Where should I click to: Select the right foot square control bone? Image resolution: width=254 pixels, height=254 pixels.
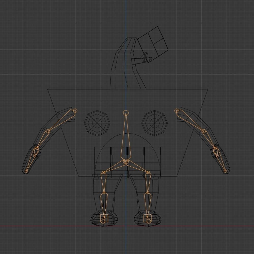click(147, 218)
